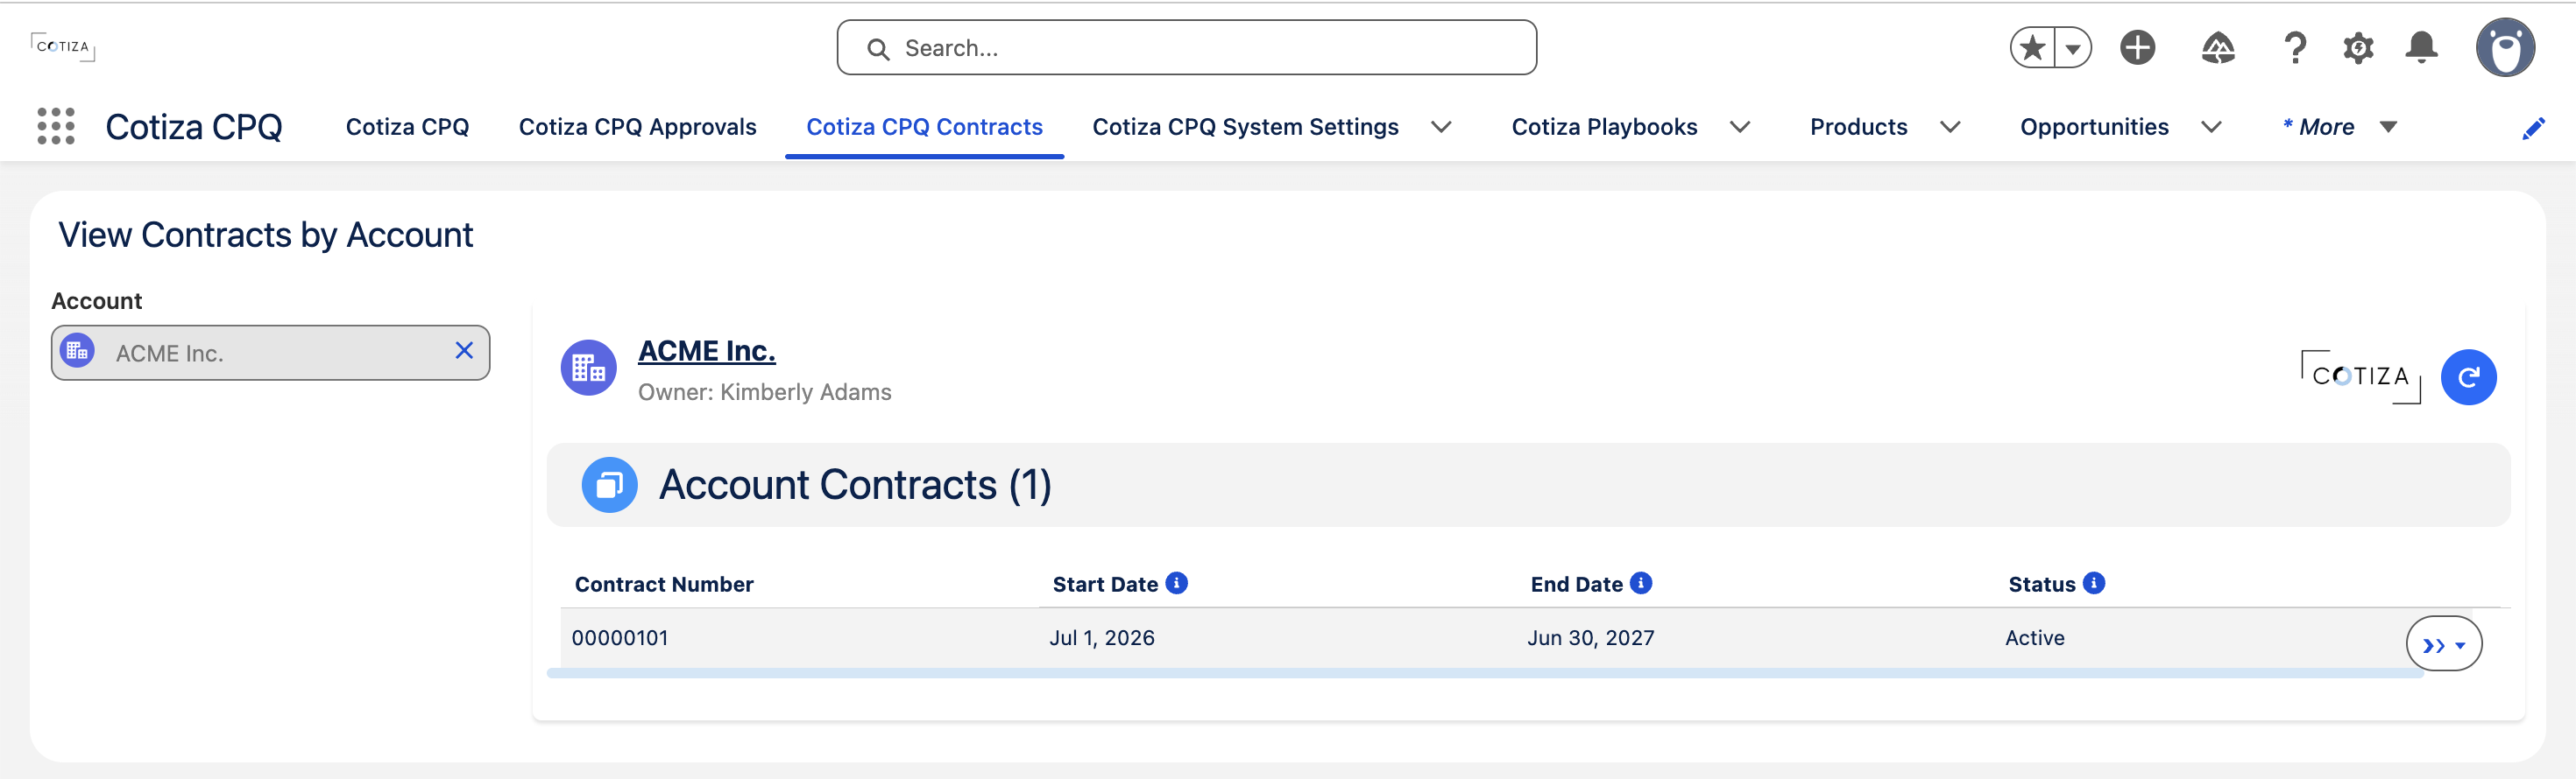Click the refresh contracts button
Viewport: 2576px width, 779px height.
click(2468, 377)
